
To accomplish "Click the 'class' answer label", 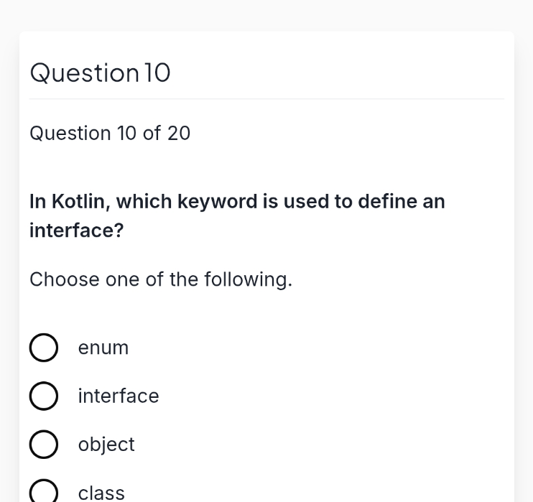I will tap(101, 493).
